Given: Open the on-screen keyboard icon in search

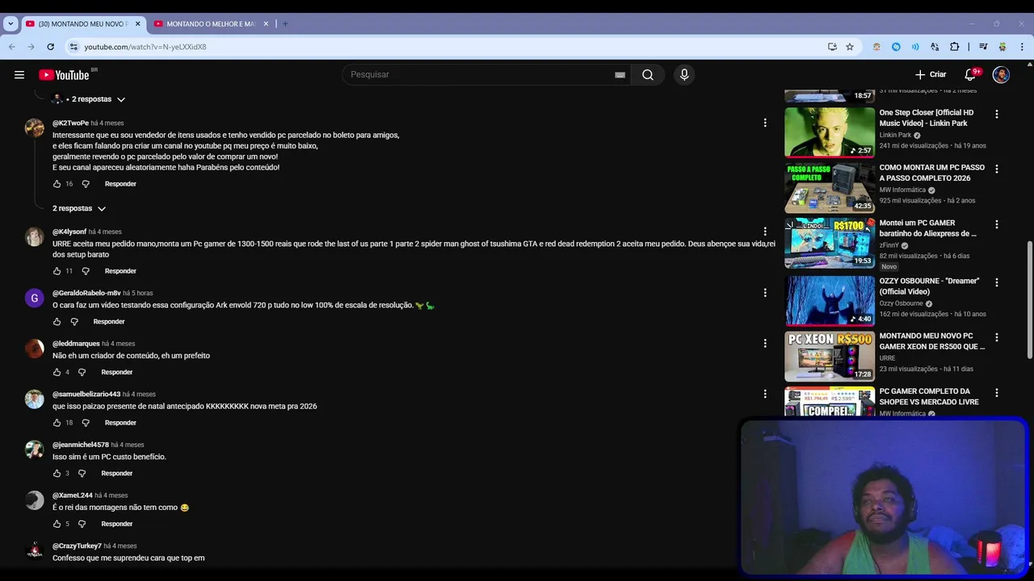Looking at the screenshot, I should [620, 75].
